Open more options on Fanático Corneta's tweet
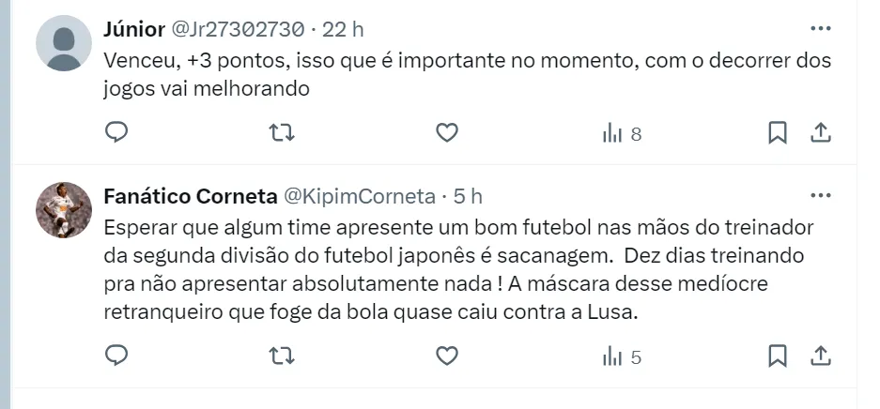 point(820,196)
